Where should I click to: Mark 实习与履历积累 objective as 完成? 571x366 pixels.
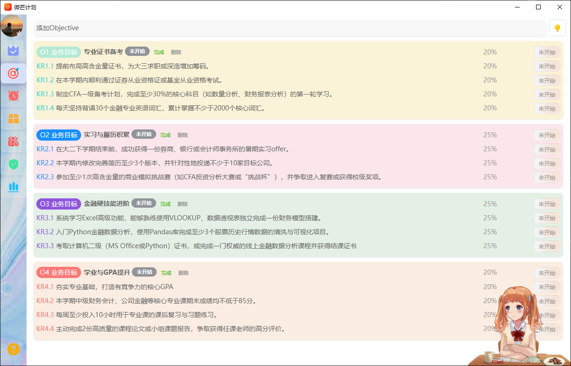coord(165,135)
